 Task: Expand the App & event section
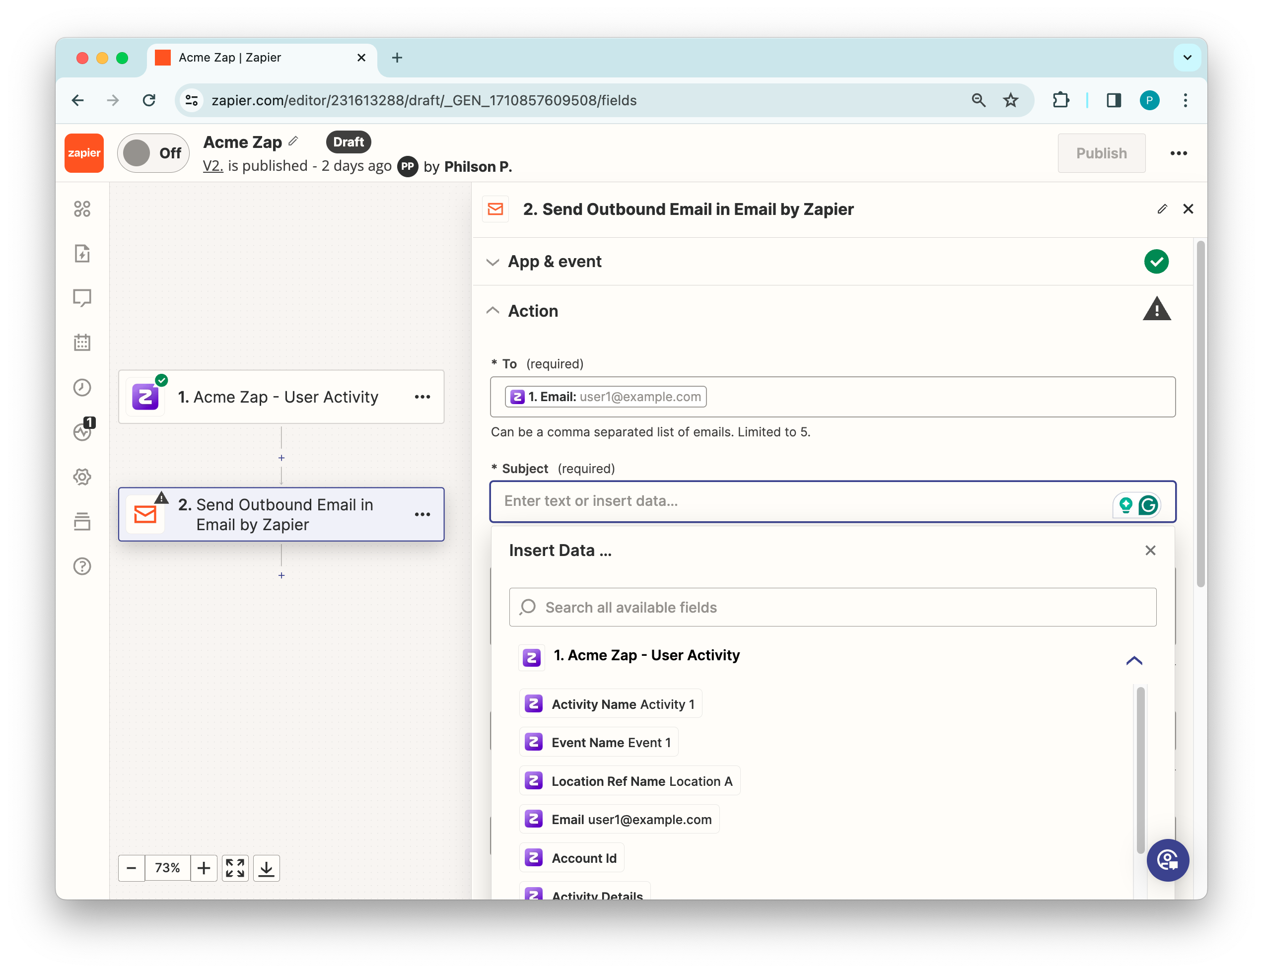[x=554, y=261]
